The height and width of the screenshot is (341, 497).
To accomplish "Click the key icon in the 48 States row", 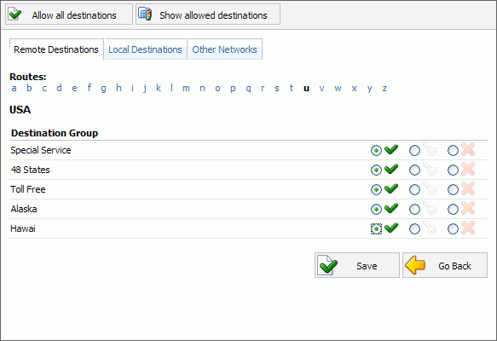I will pyautogui.click(x=430, y=170).
